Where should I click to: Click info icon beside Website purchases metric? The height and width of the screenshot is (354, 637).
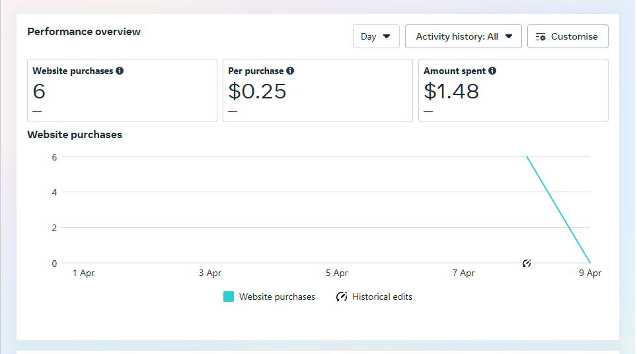120,71
